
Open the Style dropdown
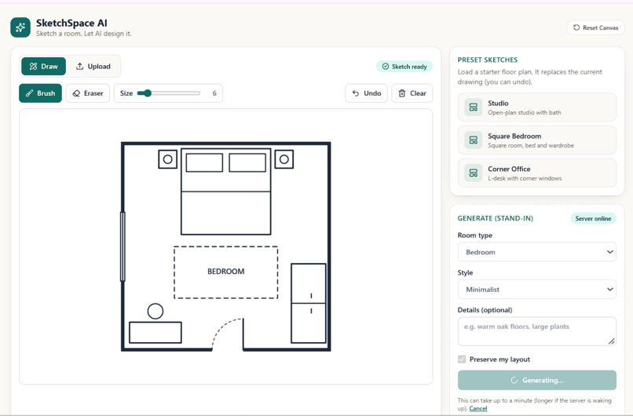point(537,290)
